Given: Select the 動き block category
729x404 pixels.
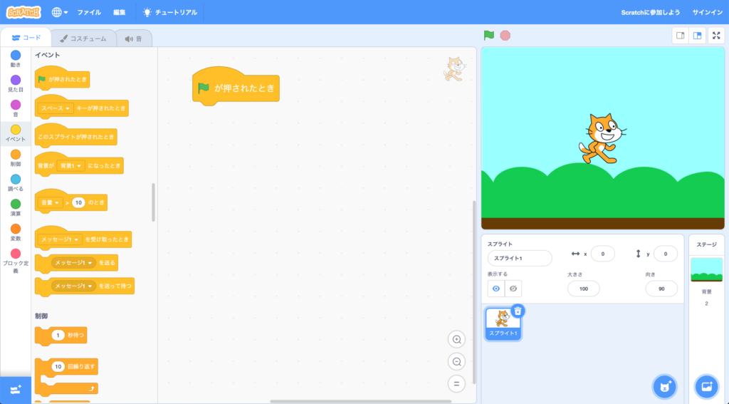Looking at the screenshot, I should (x=16, y=58).
